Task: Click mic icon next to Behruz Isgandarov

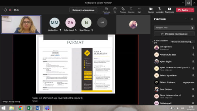Action: (193, 75)
